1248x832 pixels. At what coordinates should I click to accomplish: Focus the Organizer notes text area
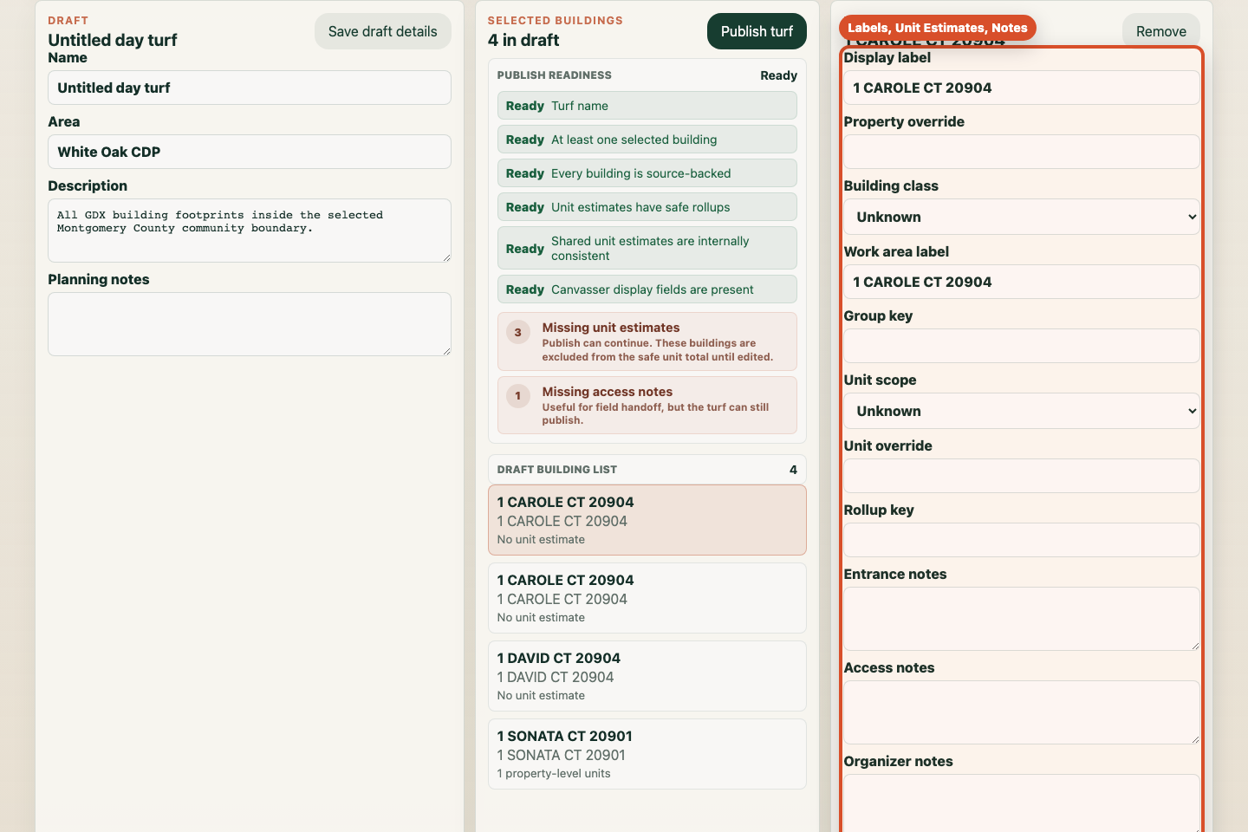[x=1022, y=803]
